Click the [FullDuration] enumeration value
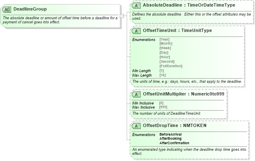The height and width of the screenshot is (161, 255). (x=171, y=66)
